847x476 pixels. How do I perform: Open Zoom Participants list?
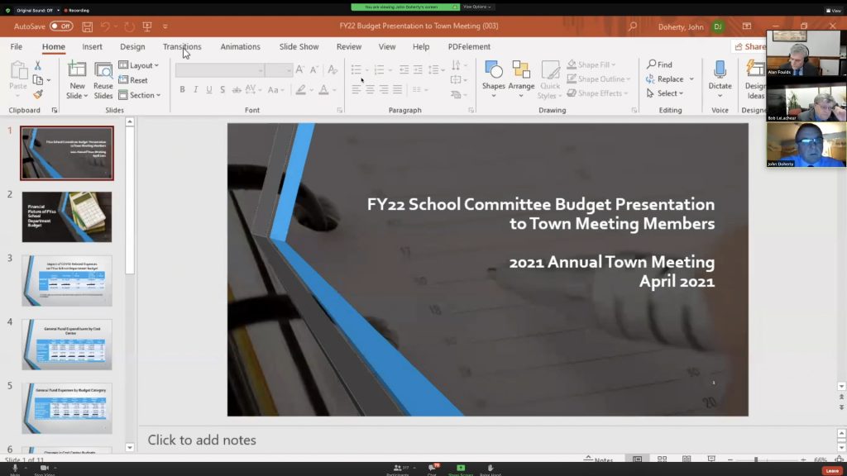(x=400, y=469)
